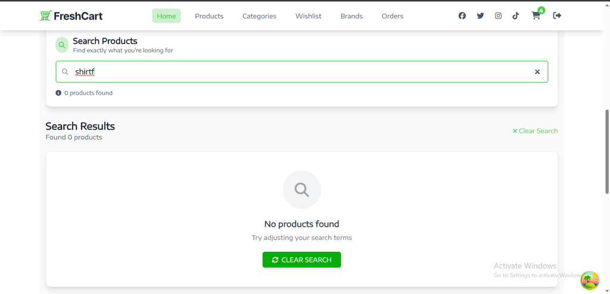610x294 pixels.
Task: Click the logout icon in the navbar
Action: coord(557,16)
